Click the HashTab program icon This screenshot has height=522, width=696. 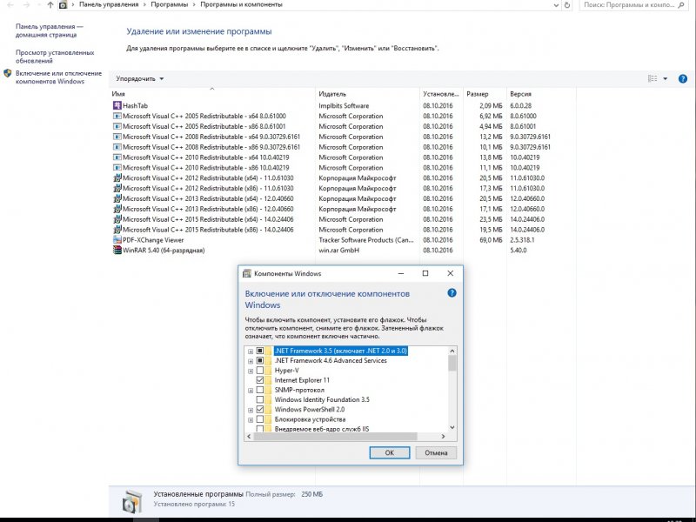coord(117,105)
